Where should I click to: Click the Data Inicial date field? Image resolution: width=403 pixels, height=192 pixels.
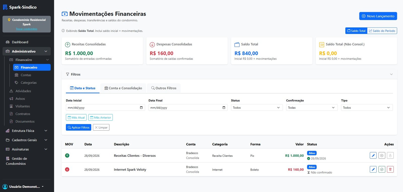tap(105, 108)
